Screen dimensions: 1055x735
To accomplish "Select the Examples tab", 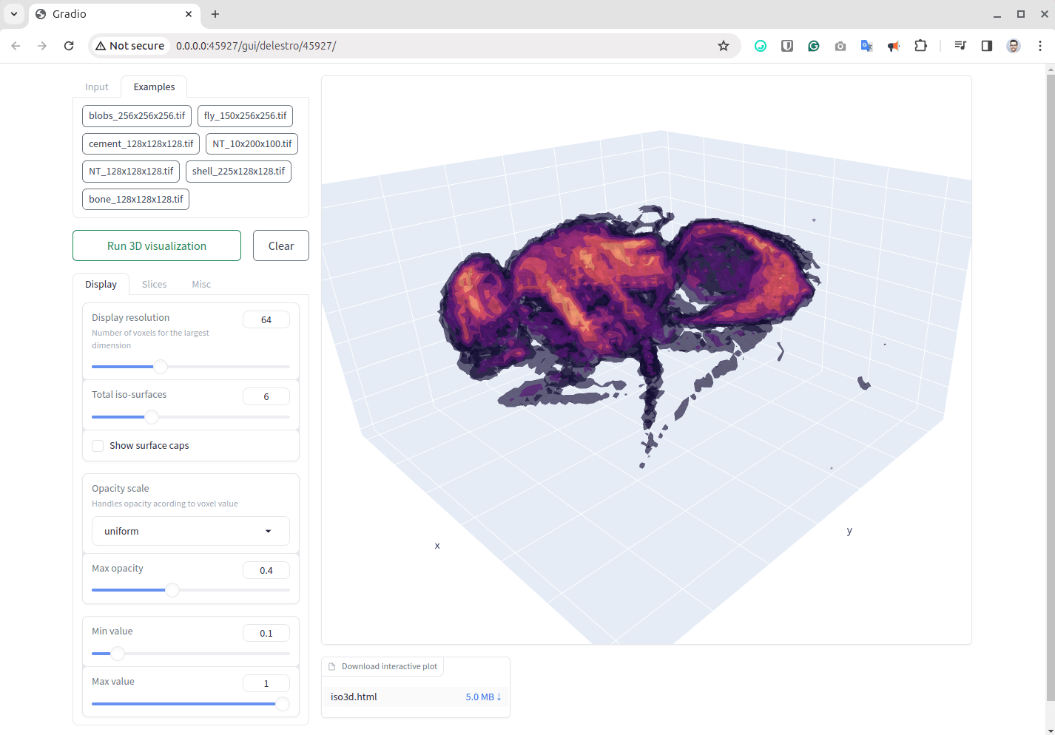I will click(155, 87).
